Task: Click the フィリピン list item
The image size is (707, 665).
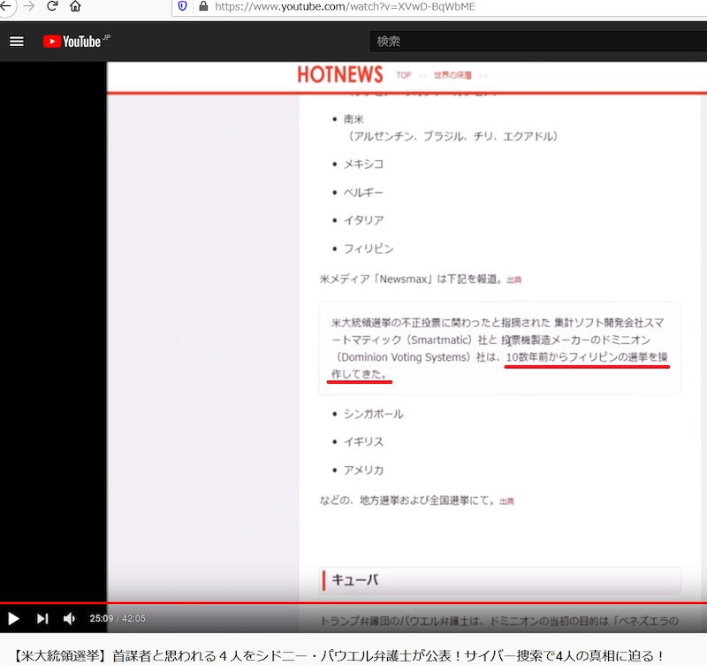Action: [x=369, y=248]
